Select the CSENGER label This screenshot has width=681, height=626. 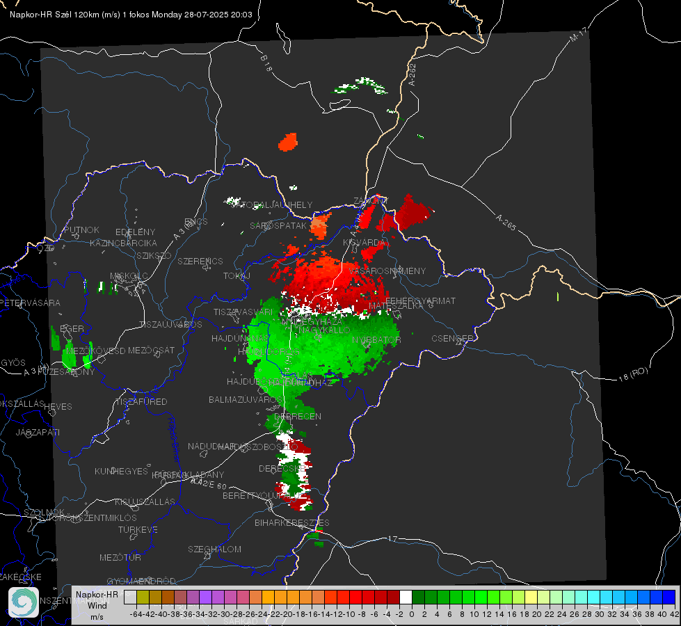452,338
